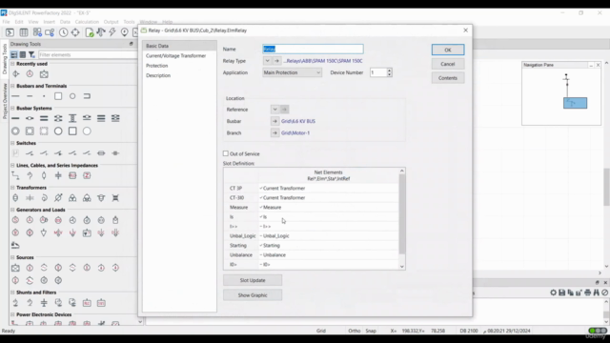Click the Name input field
610x343 pixels.
[x=313, y=49]
